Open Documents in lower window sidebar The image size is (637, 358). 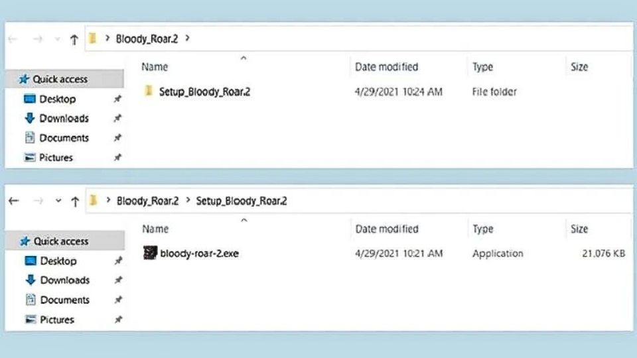[64, 300]
